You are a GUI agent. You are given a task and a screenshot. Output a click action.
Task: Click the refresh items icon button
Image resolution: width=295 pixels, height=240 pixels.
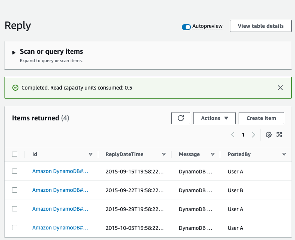point(180,118)
